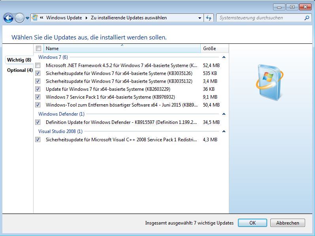The width and height of the screenshot is (315, 236).
Task: Uncheck Windows 7 Service Pack 1 checkbox
Action: coord(38,97)
